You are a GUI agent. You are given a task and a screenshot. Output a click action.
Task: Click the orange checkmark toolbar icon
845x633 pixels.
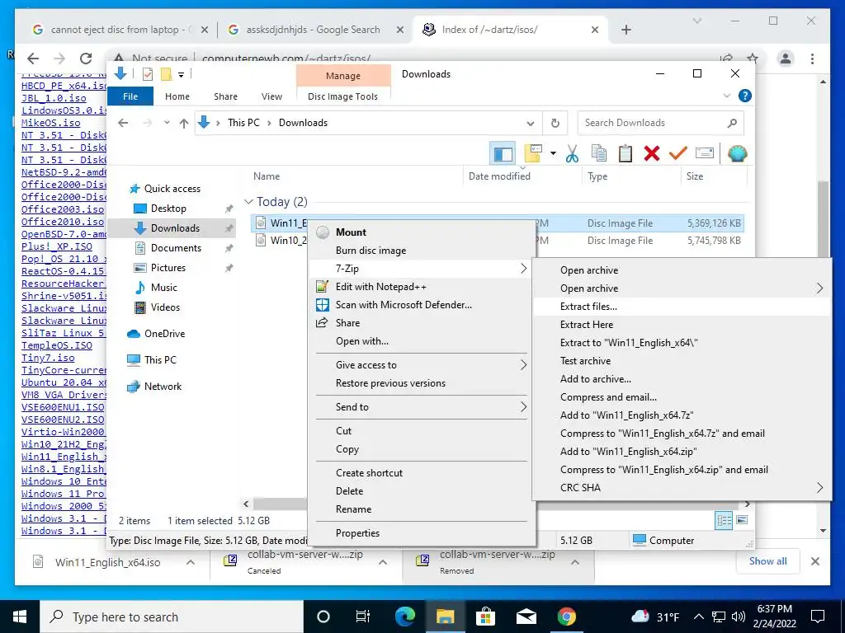677,154
